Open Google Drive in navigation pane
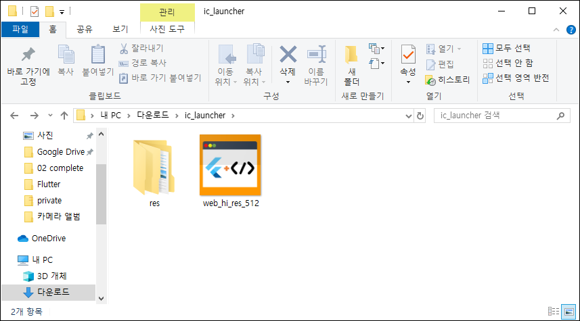580x321 pixels. coord(61,152)
